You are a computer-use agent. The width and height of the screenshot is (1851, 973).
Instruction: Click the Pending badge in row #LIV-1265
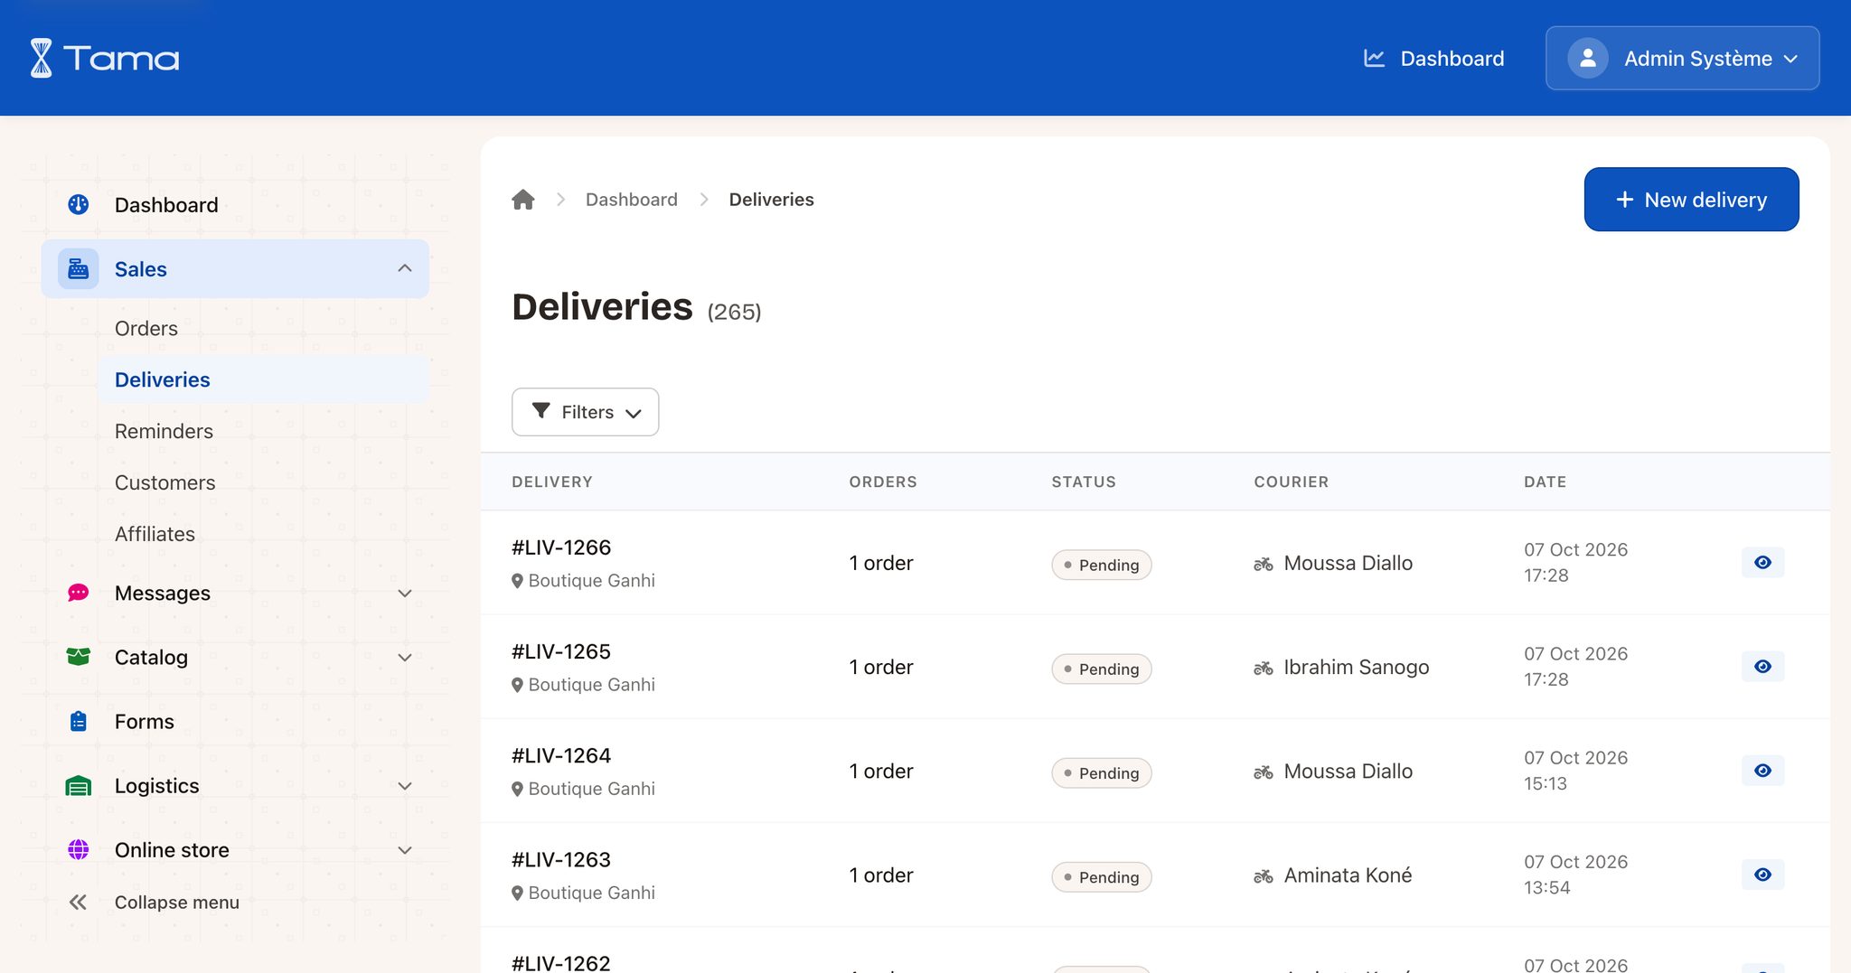1101,669
